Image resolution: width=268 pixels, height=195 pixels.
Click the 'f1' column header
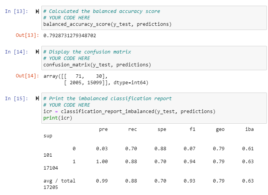tap(192, 129)
